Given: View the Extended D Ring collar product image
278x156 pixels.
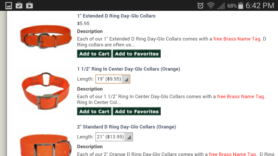Looking at the screenshot, I should (x=46, y=36).
